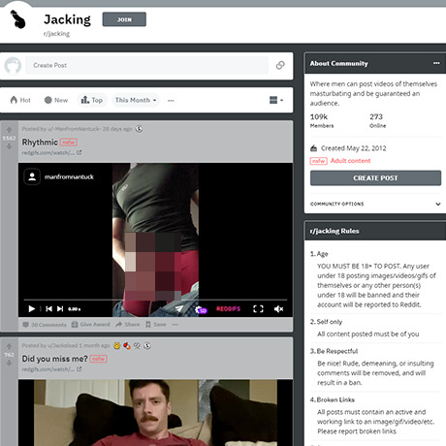
Task: Seek on the video progress bar
Action: 155,300
